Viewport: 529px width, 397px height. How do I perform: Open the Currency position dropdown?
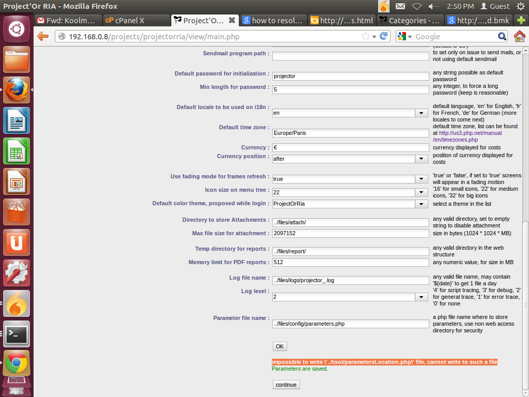(420, 159)
